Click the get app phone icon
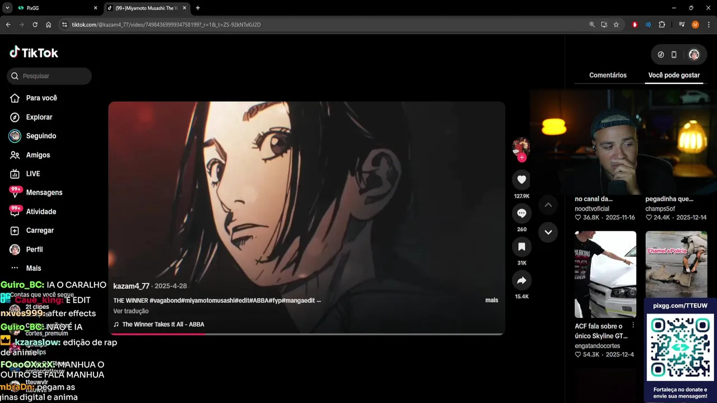The image size is (717, 403). click(674, 55)
